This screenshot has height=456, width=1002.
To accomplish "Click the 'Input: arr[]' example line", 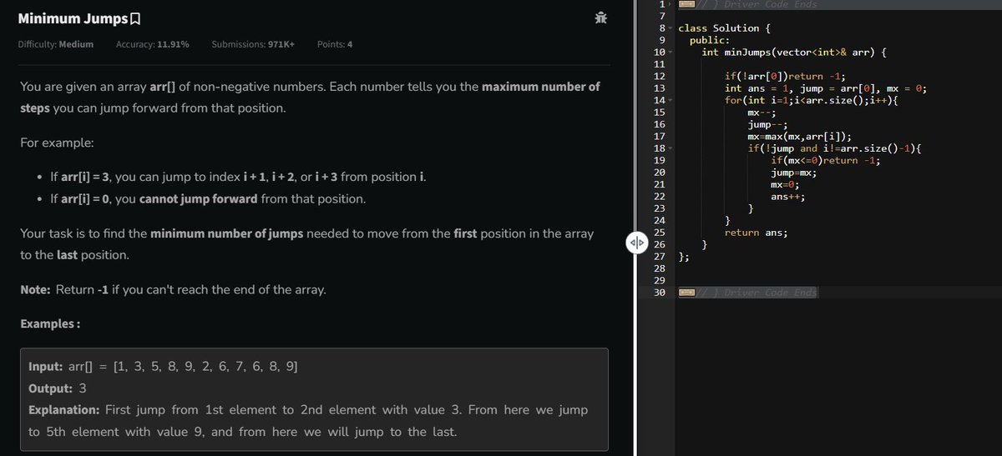I will [x=163, y=367].
